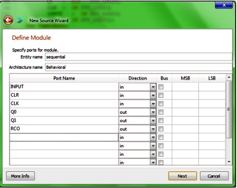
Task: Toggle Bus checkbox on the Q0 row
Action: click(x=161, y=112)
